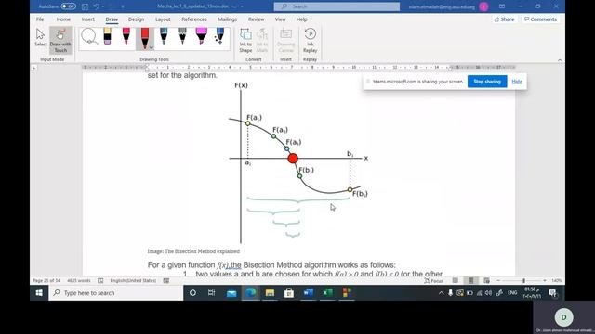Select the magenta highlighter

201,36
